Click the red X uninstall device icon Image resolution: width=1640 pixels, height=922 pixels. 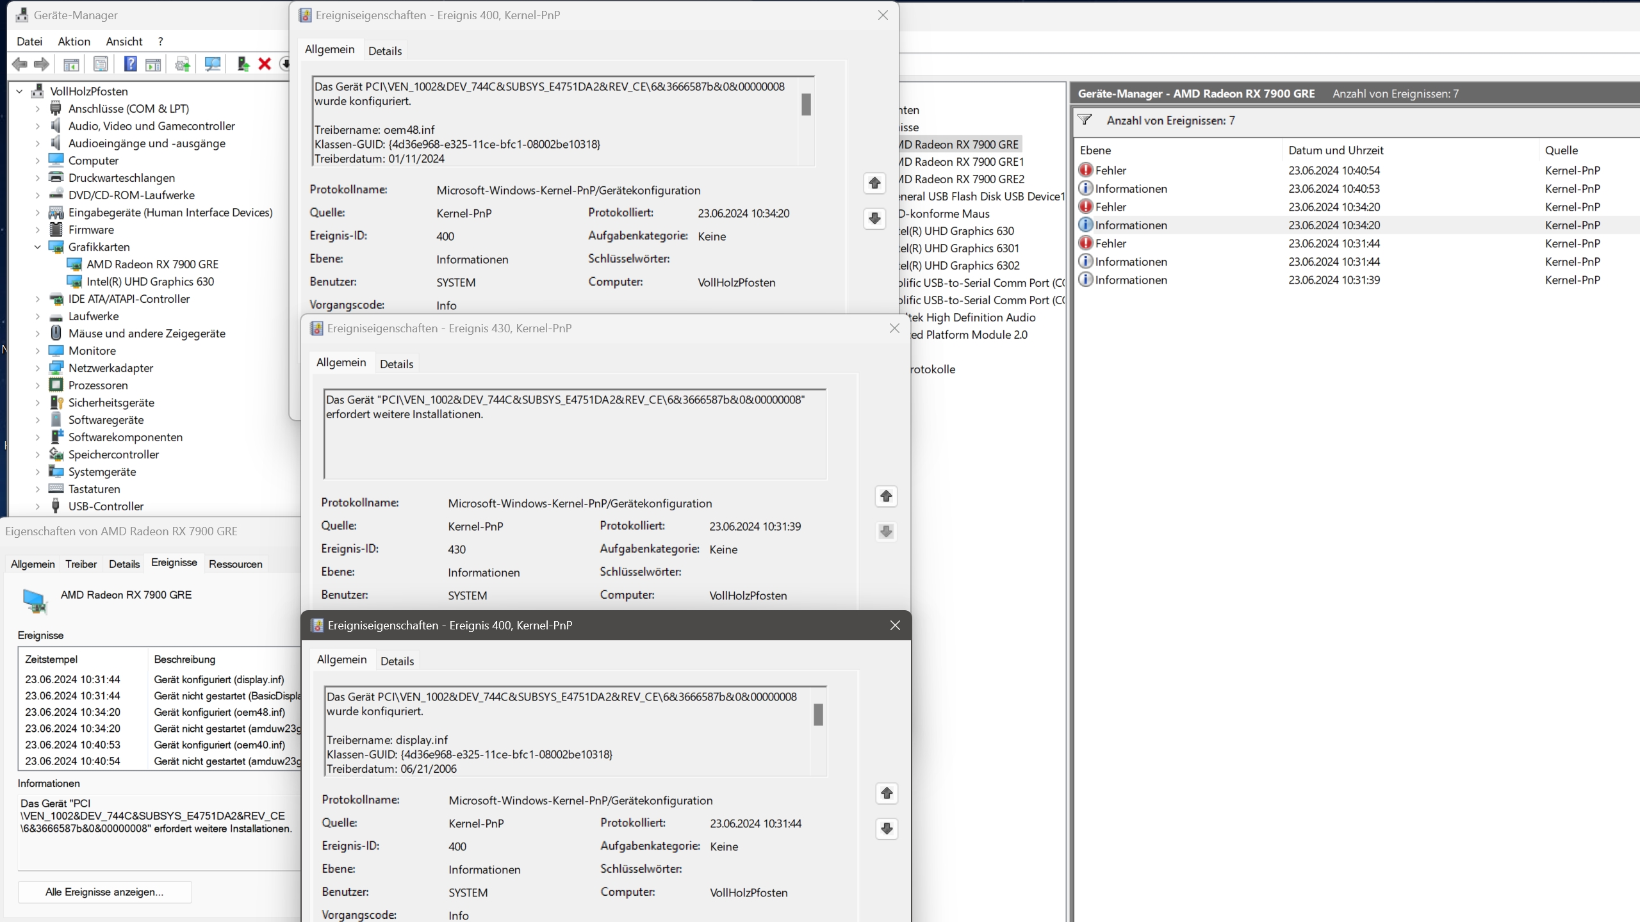pyautogui.click(x=265, y=64)
